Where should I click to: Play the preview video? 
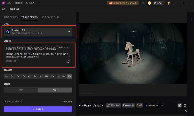click(83, 101)
